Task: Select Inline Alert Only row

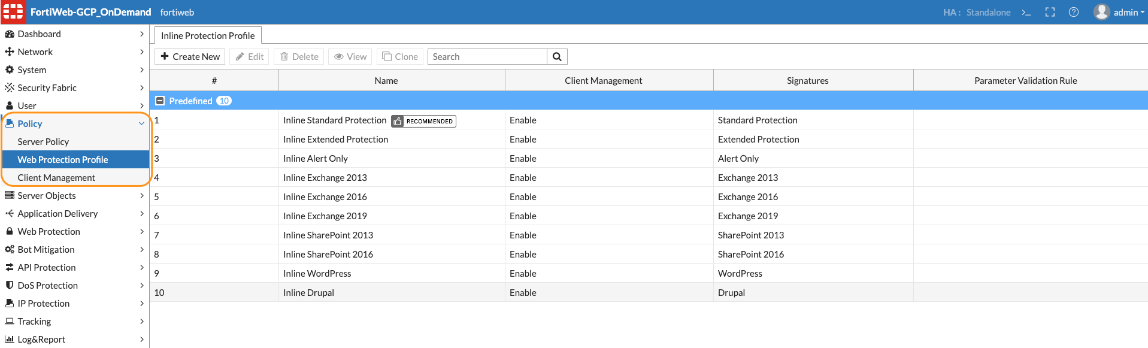Action: [649, 159]
